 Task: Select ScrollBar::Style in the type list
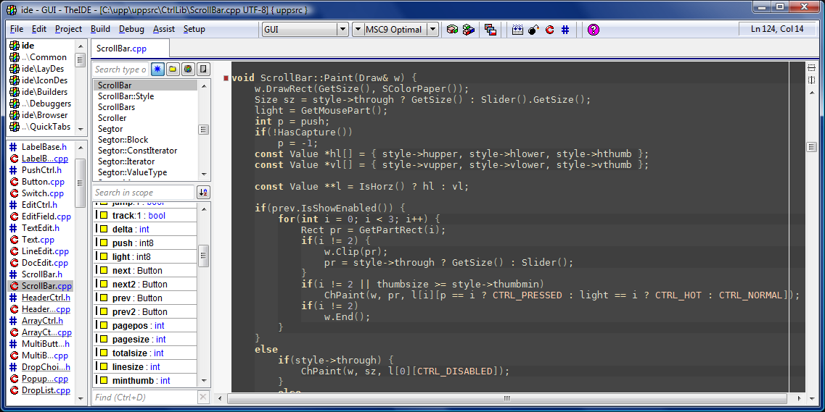[x=126, y=96]
